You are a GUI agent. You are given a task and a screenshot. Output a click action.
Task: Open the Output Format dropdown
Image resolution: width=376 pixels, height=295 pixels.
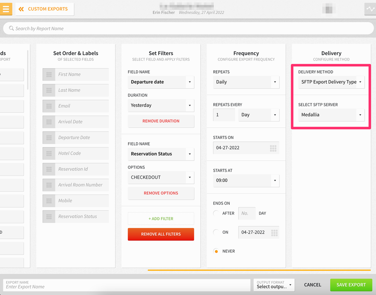[x=274, y=285]
